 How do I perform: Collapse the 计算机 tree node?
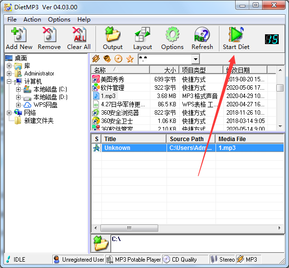[x=9, y=81]
